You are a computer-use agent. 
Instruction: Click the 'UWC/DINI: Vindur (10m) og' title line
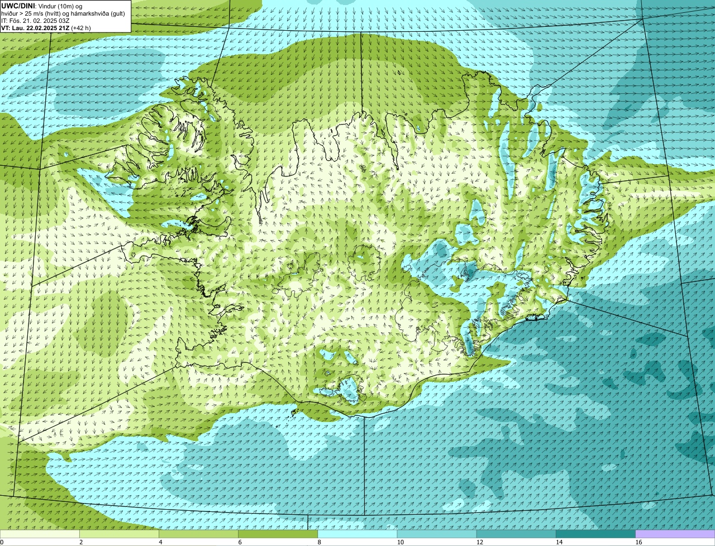point(42,6)
